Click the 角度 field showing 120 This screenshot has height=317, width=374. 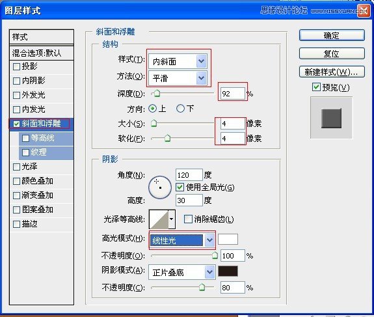point(189,175)
